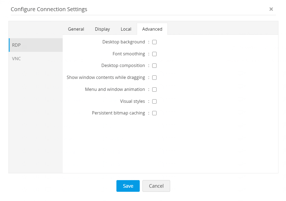
Task: Click the "Persistent bitmap caching" label text
Action: (x=118, y=113)
